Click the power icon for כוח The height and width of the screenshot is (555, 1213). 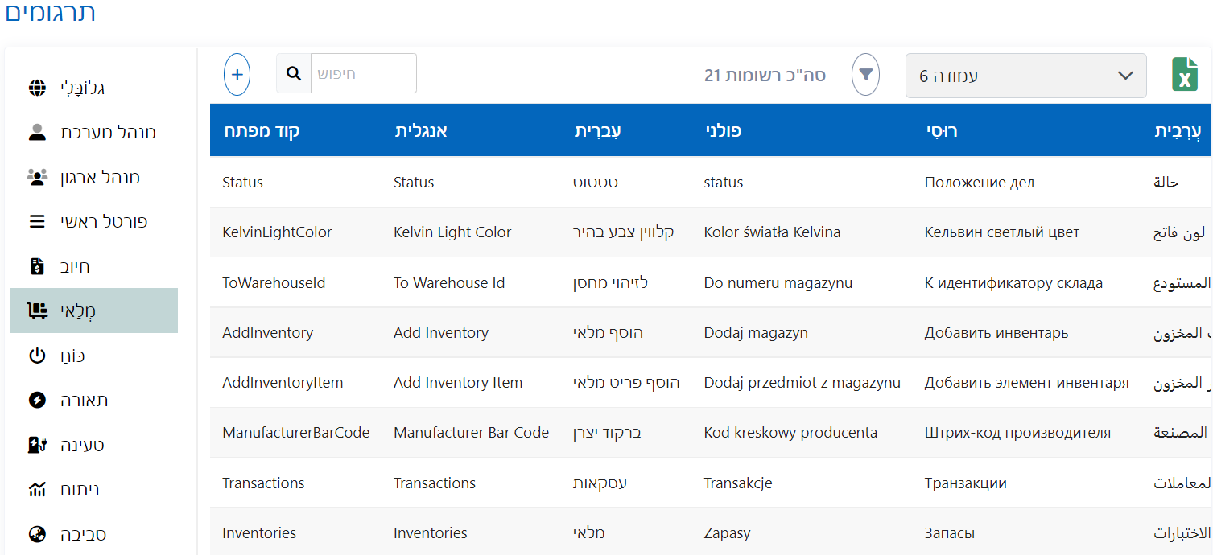tap(37, 356)
